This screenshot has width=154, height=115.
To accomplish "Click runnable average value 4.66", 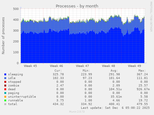I will (x=116, y=100).
